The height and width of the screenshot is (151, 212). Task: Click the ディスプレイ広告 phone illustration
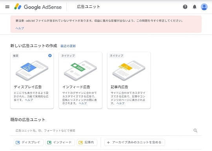click(x=32, y=70)
